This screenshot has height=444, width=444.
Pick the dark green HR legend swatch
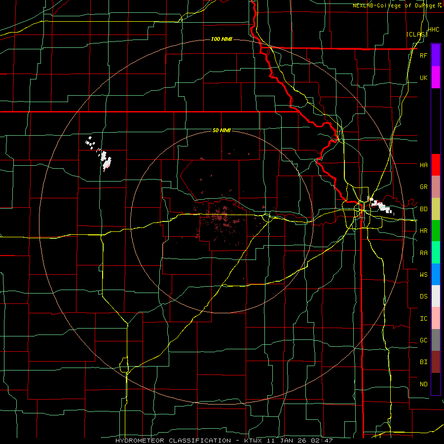click(x=436, y=231)
